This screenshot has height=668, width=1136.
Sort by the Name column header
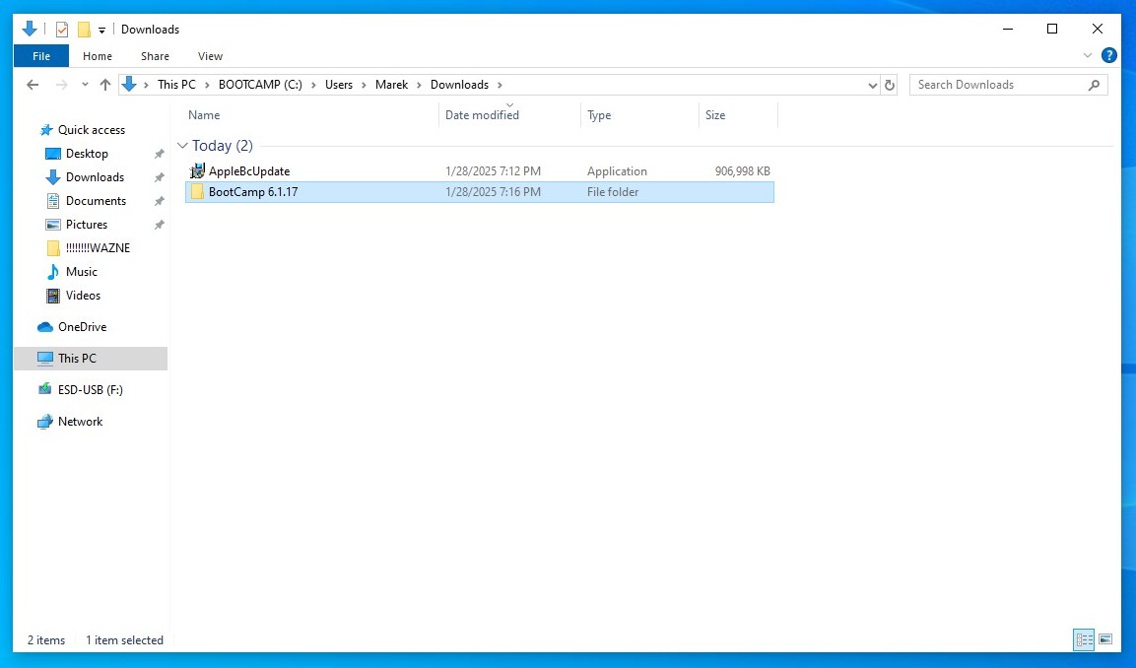tap(204, 115)
